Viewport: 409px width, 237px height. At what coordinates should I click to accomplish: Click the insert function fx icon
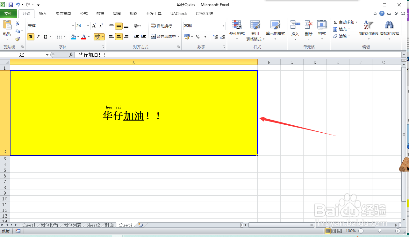pyautogui.click(x=71, y=55)
